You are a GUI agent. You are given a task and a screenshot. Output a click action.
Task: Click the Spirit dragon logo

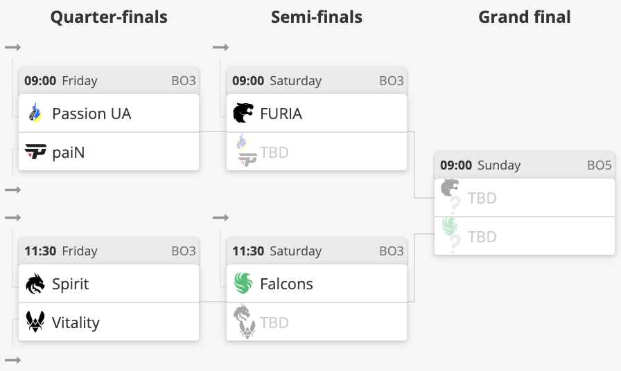coord(35,284)
